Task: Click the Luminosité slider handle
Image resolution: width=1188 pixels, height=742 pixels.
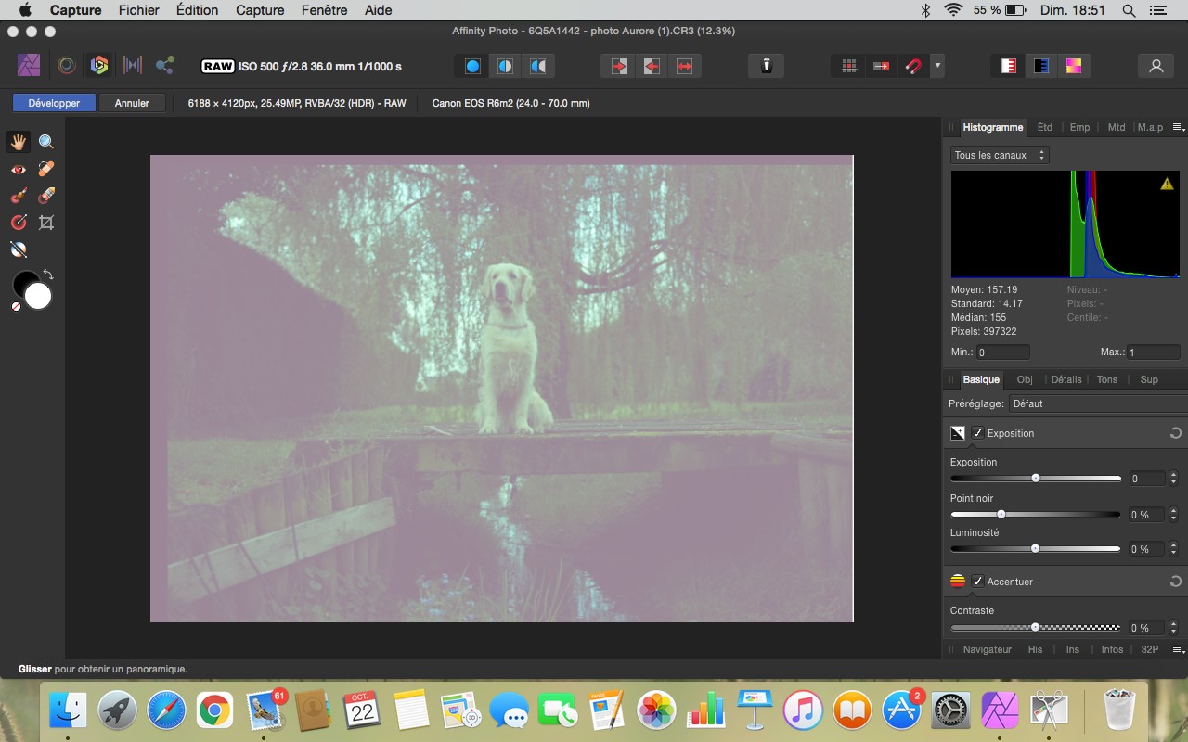Action: (x=1036, y=549)
